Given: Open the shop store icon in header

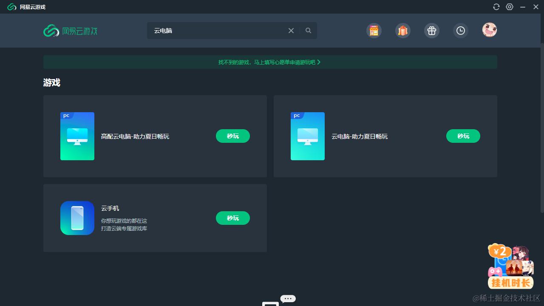Looking at the screenshot, I should 374,31.
